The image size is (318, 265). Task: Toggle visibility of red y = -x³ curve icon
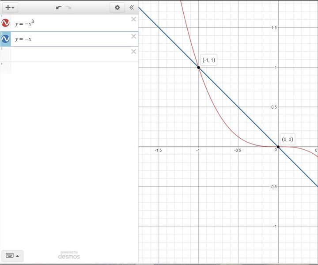pyautogui.click(x=6, y=23)
